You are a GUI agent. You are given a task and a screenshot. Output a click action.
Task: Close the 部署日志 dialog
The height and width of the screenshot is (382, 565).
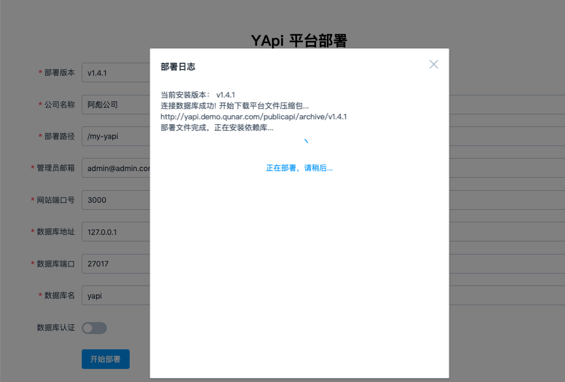click(434, 64)
